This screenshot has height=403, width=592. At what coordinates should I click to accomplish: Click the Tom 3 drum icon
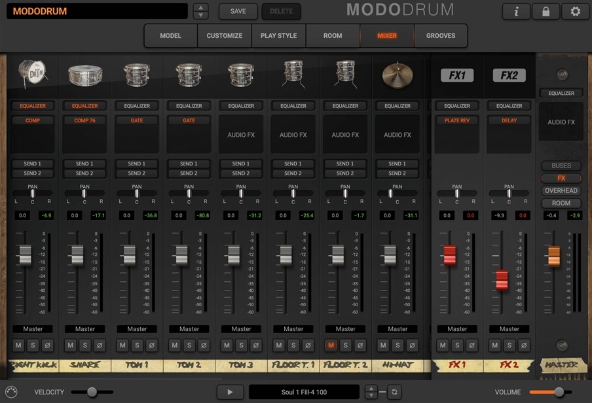click(241, 75)
